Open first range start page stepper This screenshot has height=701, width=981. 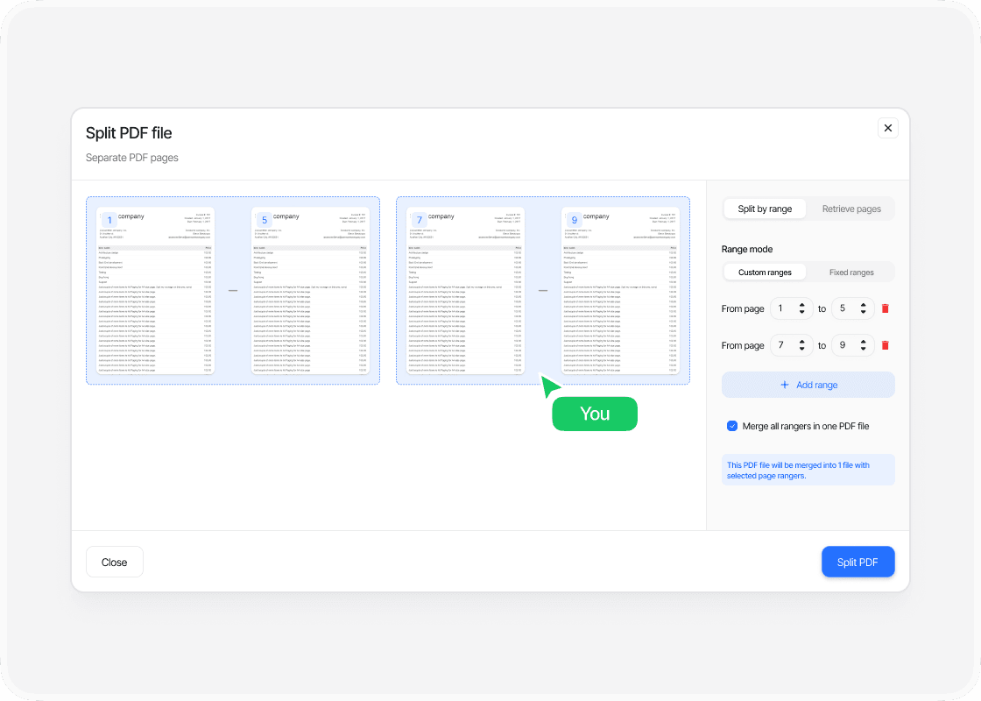tap(801, 308)
